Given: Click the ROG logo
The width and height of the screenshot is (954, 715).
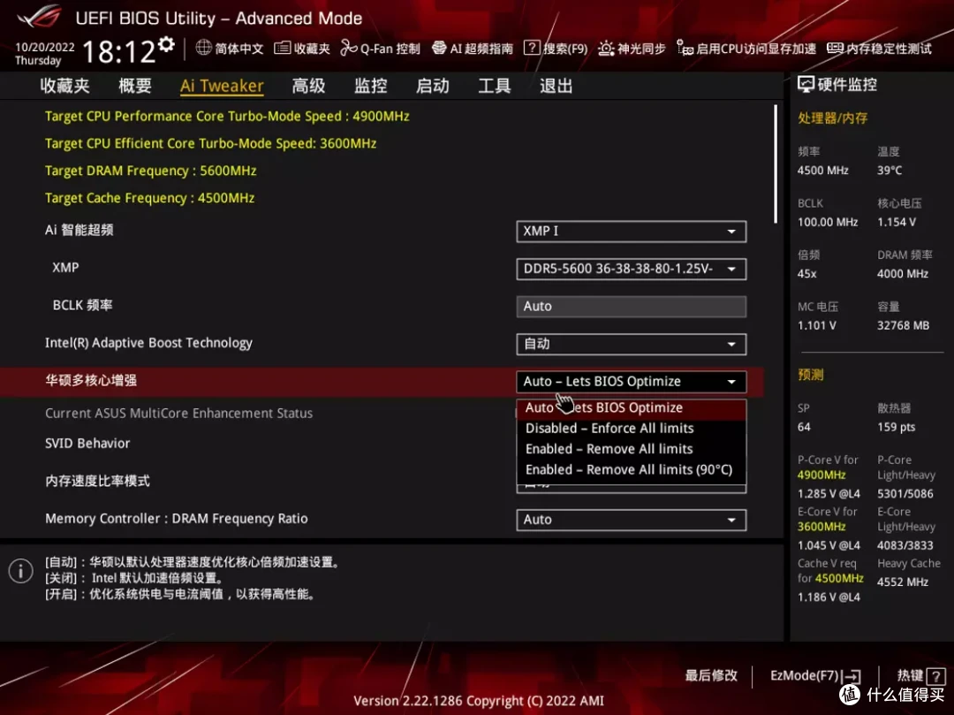Looking at the screenshot, I should click(40, 17).
